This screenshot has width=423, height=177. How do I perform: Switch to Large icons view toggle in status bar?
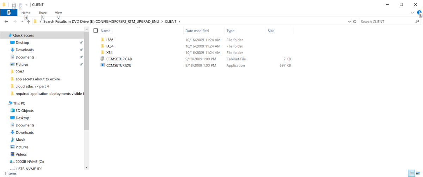(x=418, y=173)
